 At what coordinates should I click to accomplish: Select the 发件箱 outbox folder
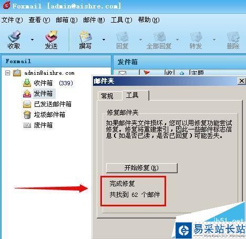pyautogui.click(x=43, y=94)
